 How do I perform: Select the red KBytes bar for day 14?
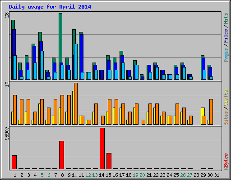(102, 148)
